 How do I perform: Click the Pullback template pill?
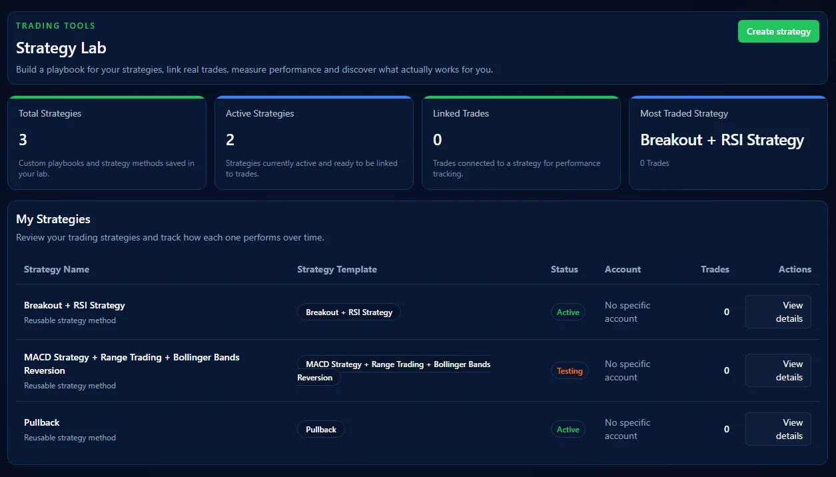coord(321,429)
